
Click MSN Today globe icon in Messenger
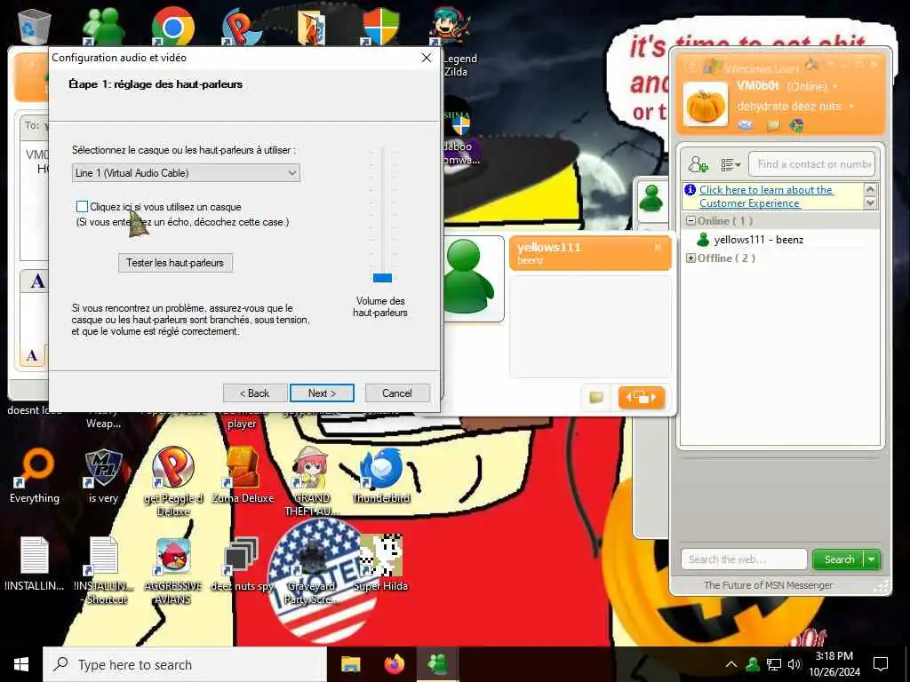tap(797, 125)
